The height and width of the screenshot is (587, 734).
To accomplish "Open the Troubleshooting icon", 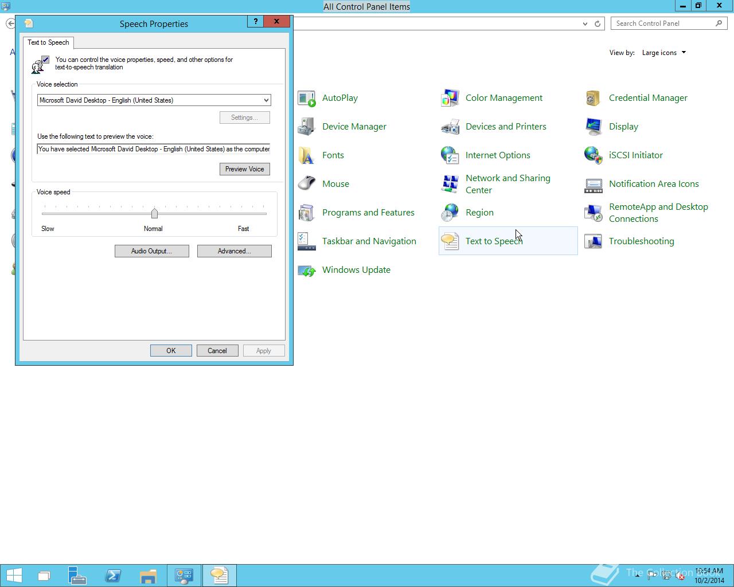I will 594,241.
